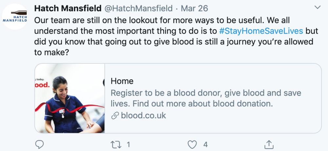View the likes count of 4
Screen dimensions: 328x151
point(205,144)
